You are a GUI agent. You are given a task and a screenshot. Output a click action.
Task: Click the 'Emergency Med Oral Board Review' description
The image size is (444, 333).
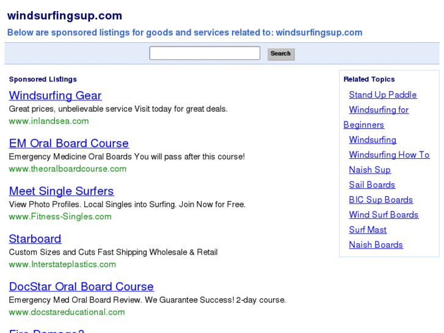pos(147,300)
